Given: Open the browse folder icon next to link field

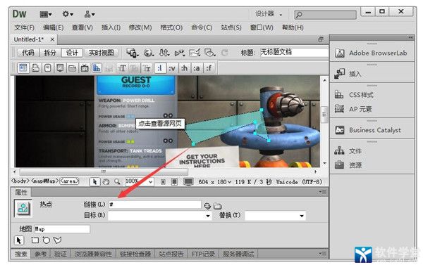Looking at the screenshot, I should coord(217,207).
